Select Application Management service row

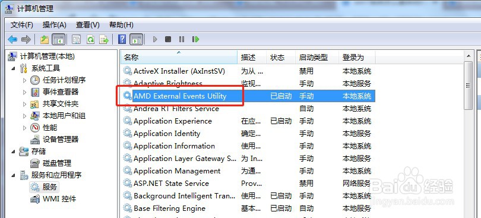click(x=248, y=171)
